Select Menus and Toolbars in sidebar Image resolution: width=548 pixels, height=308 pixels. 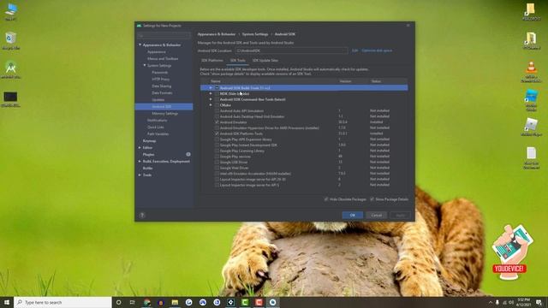[163, 59]
